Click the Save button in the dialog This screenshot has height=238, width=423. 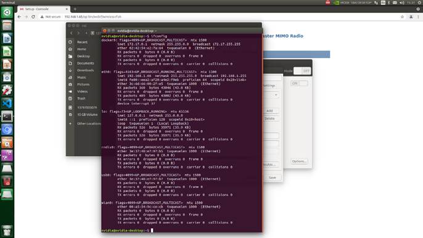coord(272,178)
